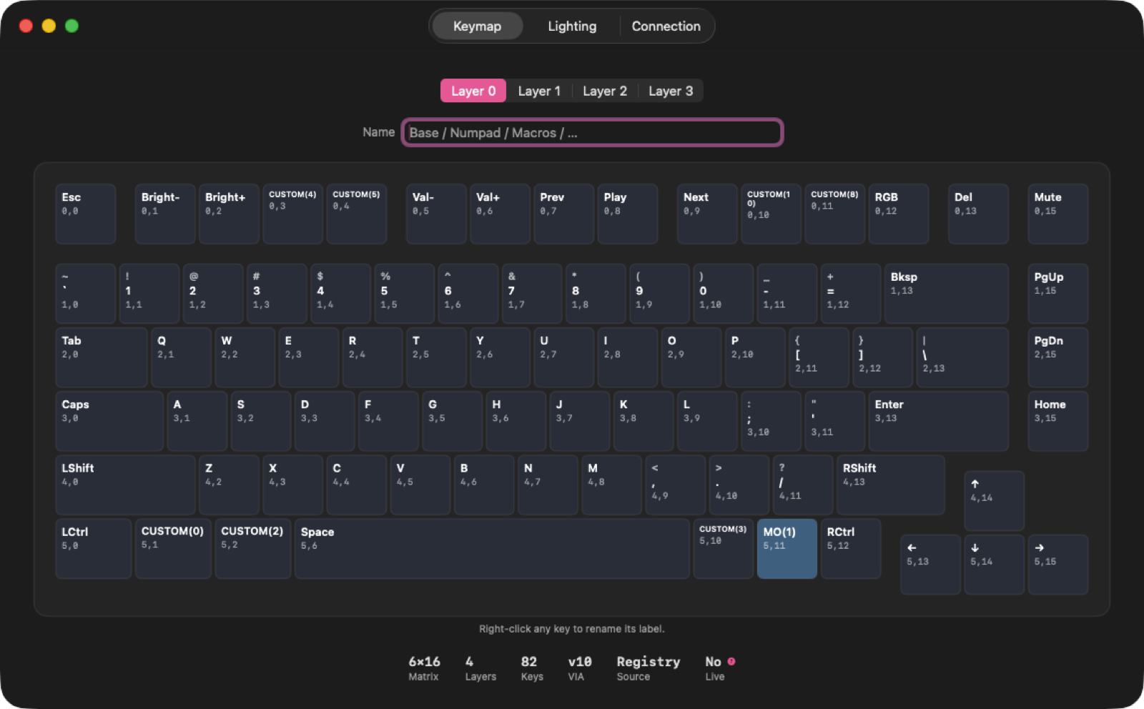Click the pink Live status indicator dot

point(731,661)
